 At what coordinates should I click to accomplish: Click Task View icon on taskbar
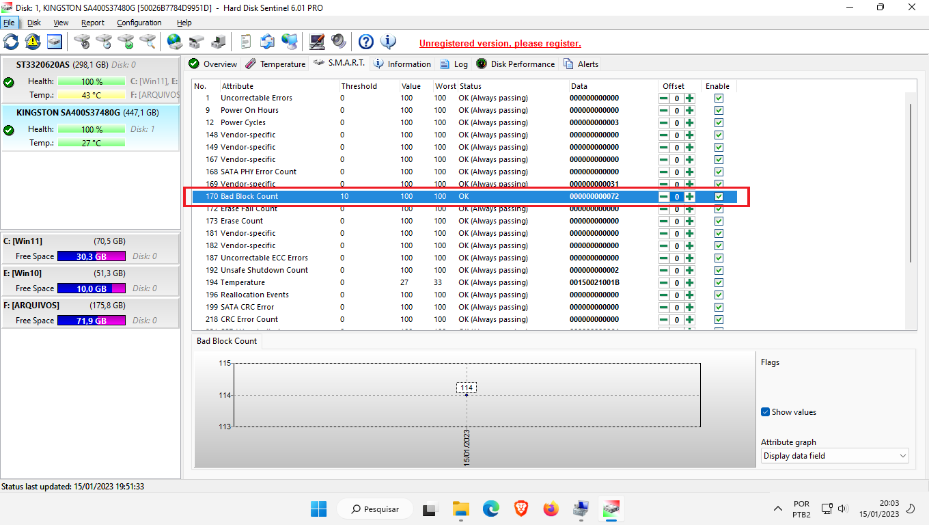point(430,509)
